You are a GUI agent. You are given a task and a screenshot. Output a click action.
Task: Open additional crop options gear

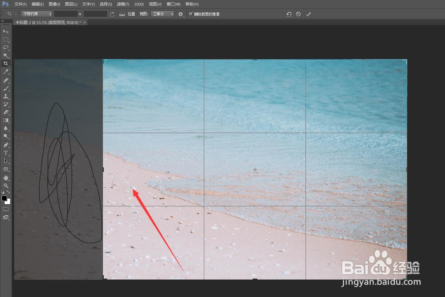pyautogui.click(x=181, y=14)
